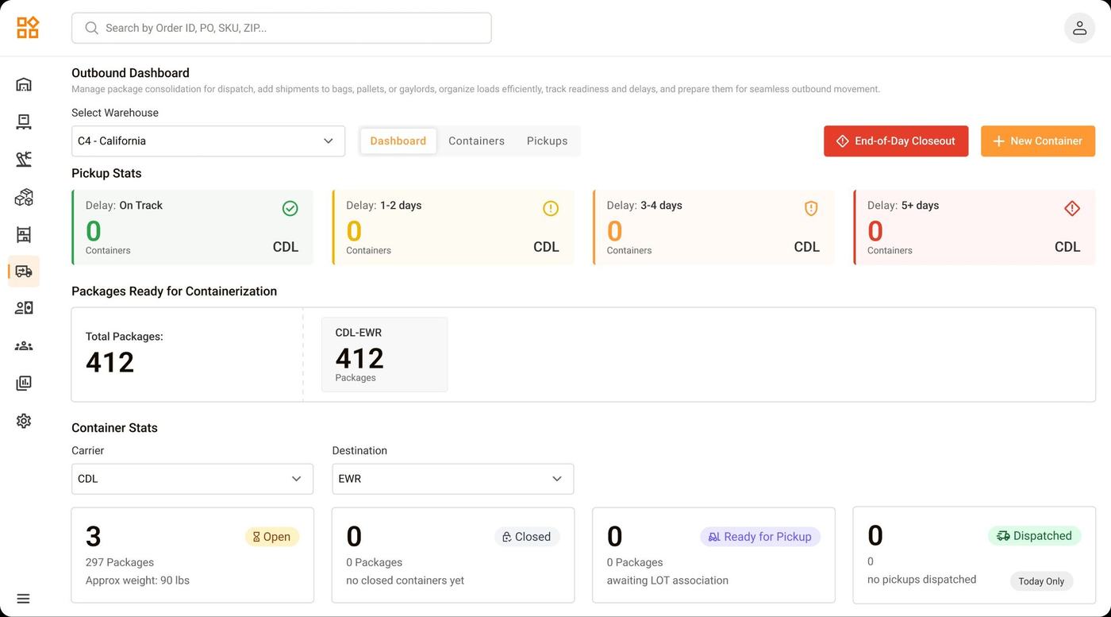The image size is (1111, 617).
Task: Click the lock icon on Closed badge
Action: pyautogui.click(x=507, y=537)
